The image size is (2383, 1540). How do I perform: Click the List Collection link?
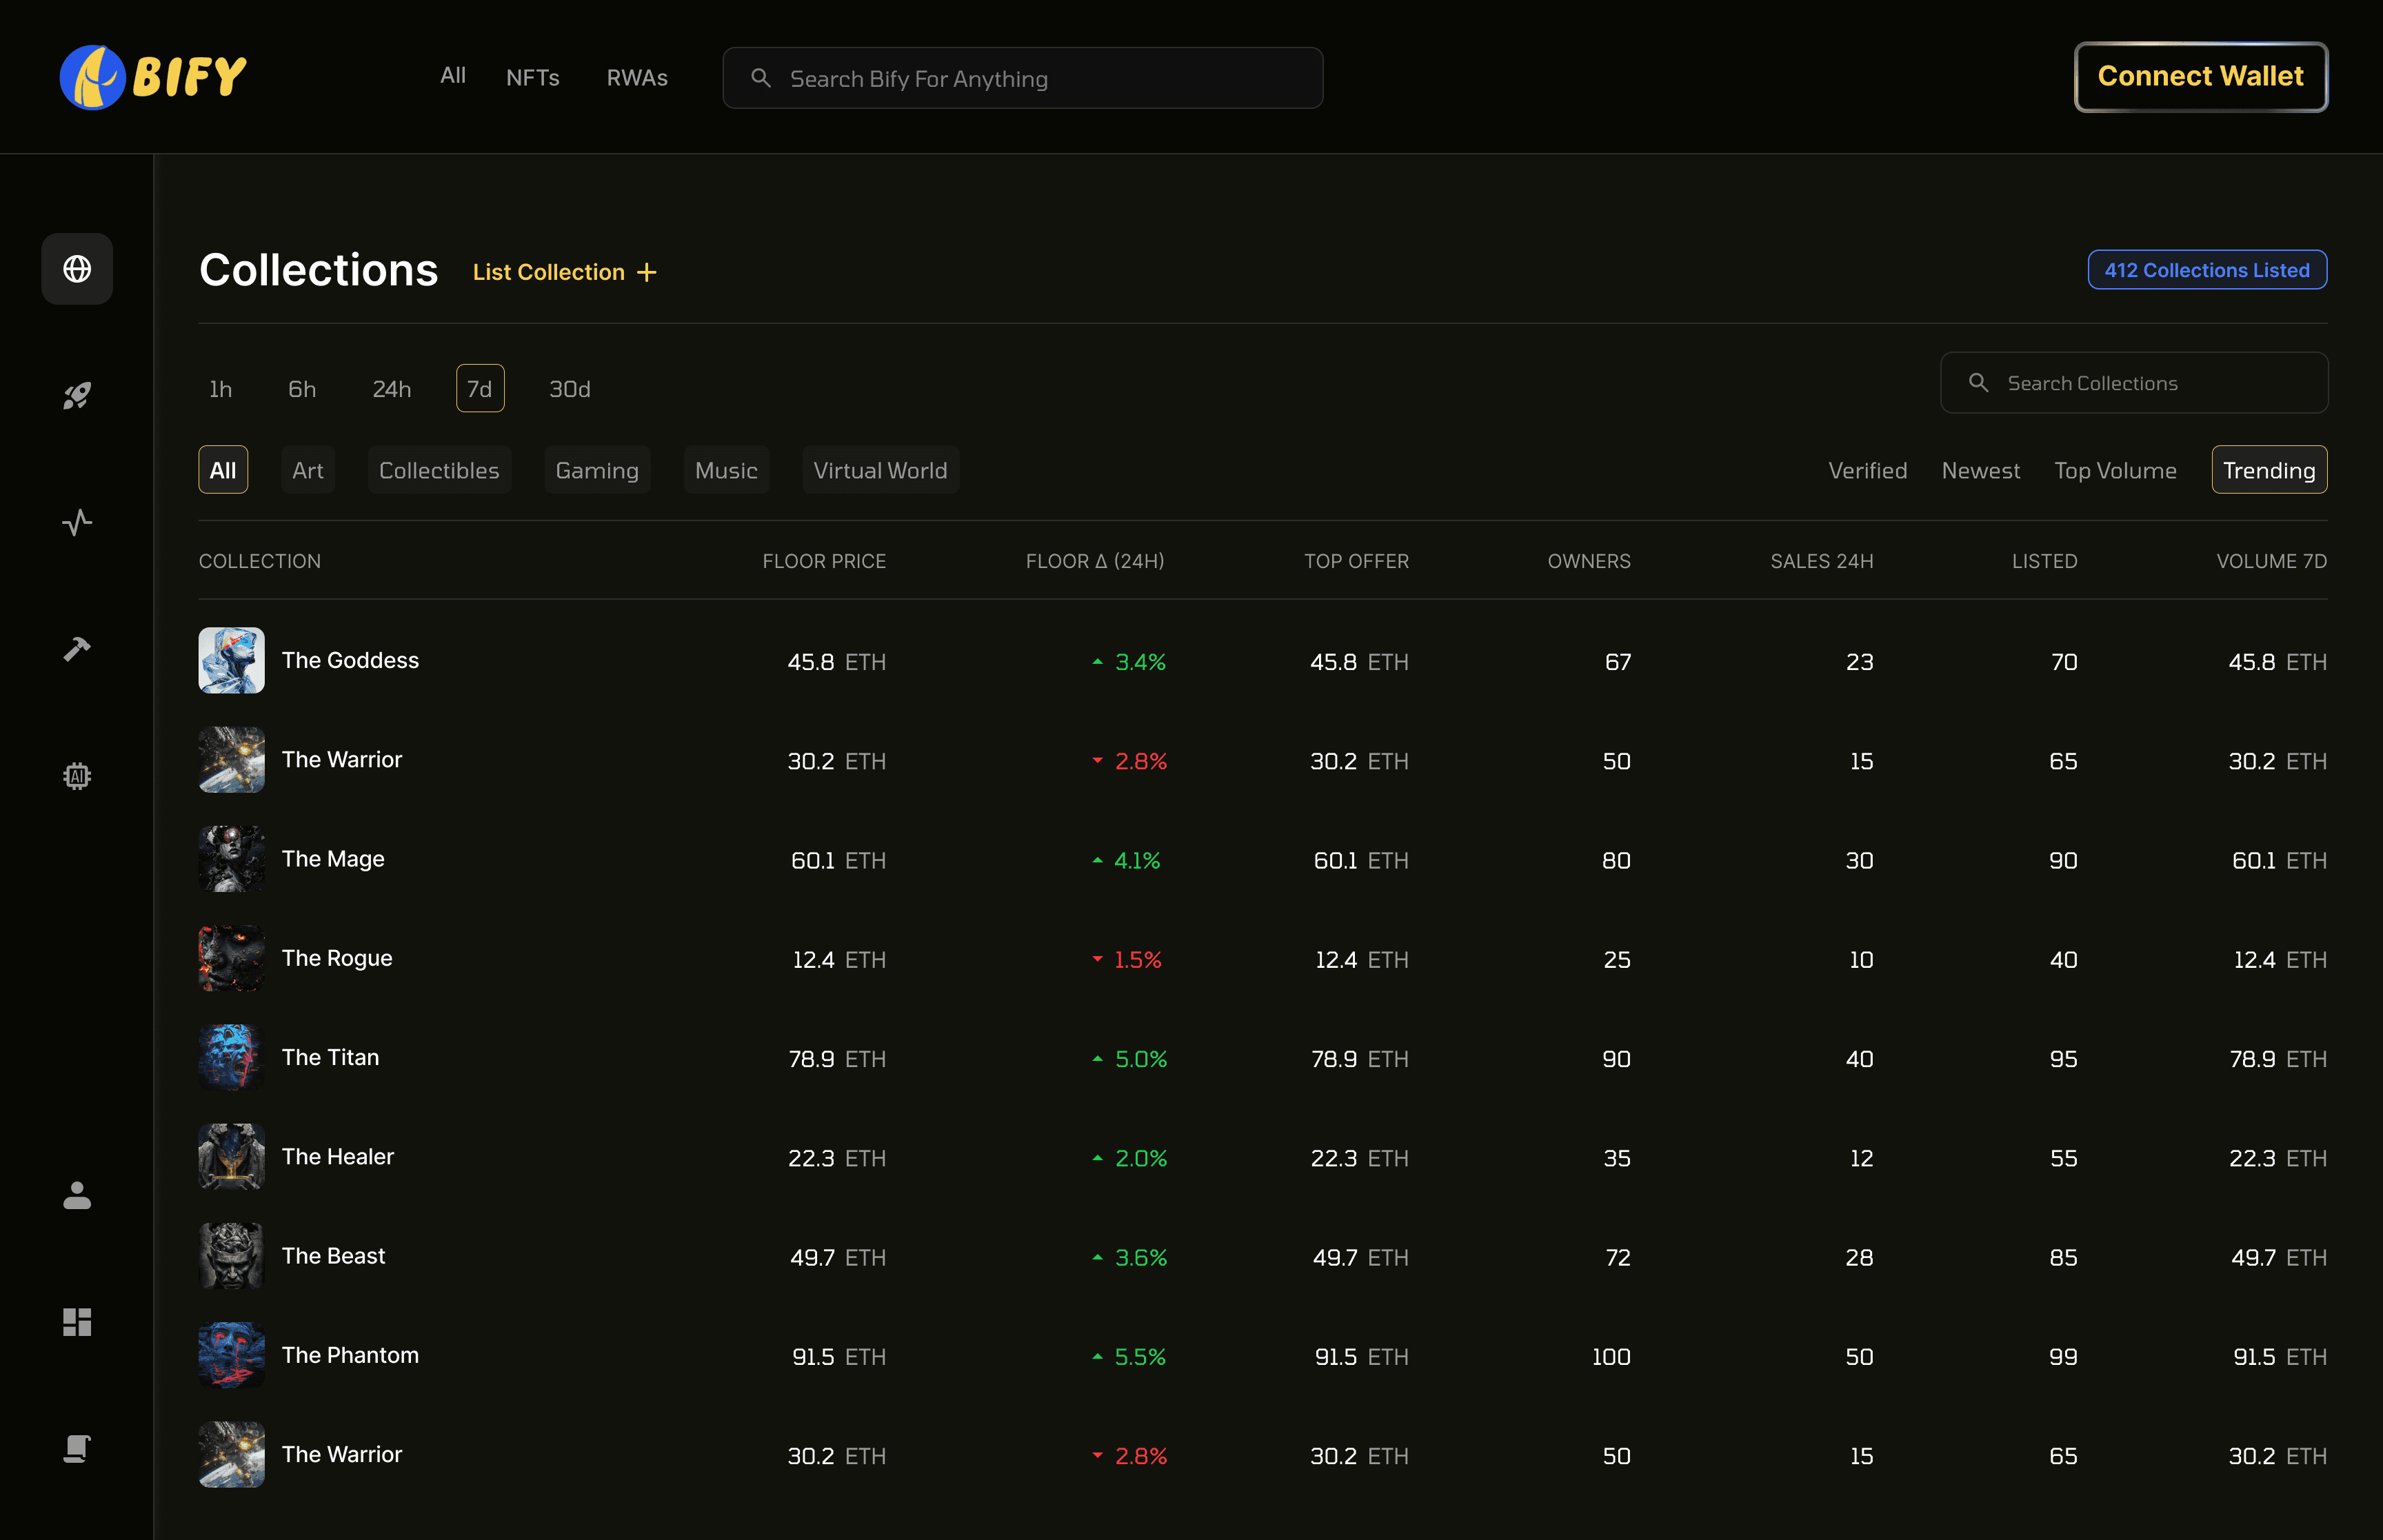coord(564,272)
